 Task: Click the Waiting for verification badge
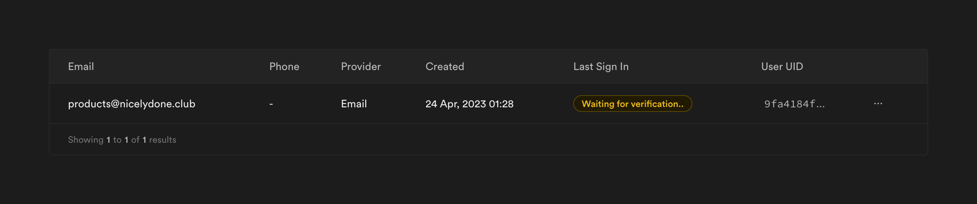click(632, 104)
